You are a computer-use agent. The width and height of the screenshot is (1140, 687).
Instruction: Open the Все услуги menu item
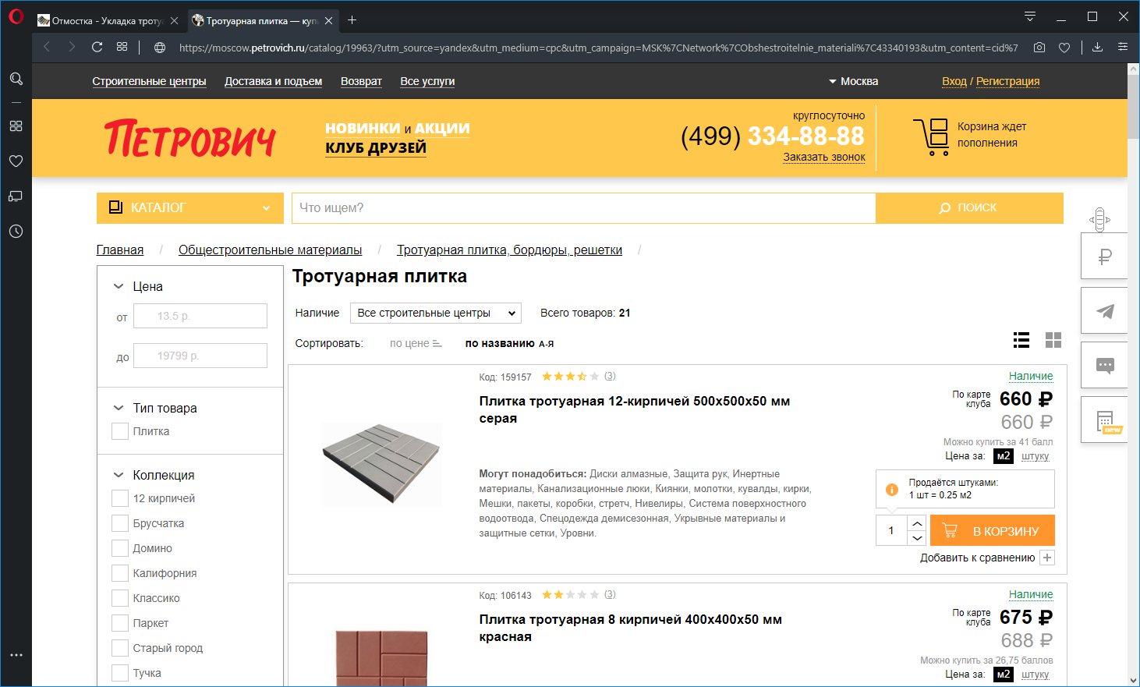coord(427,81)
